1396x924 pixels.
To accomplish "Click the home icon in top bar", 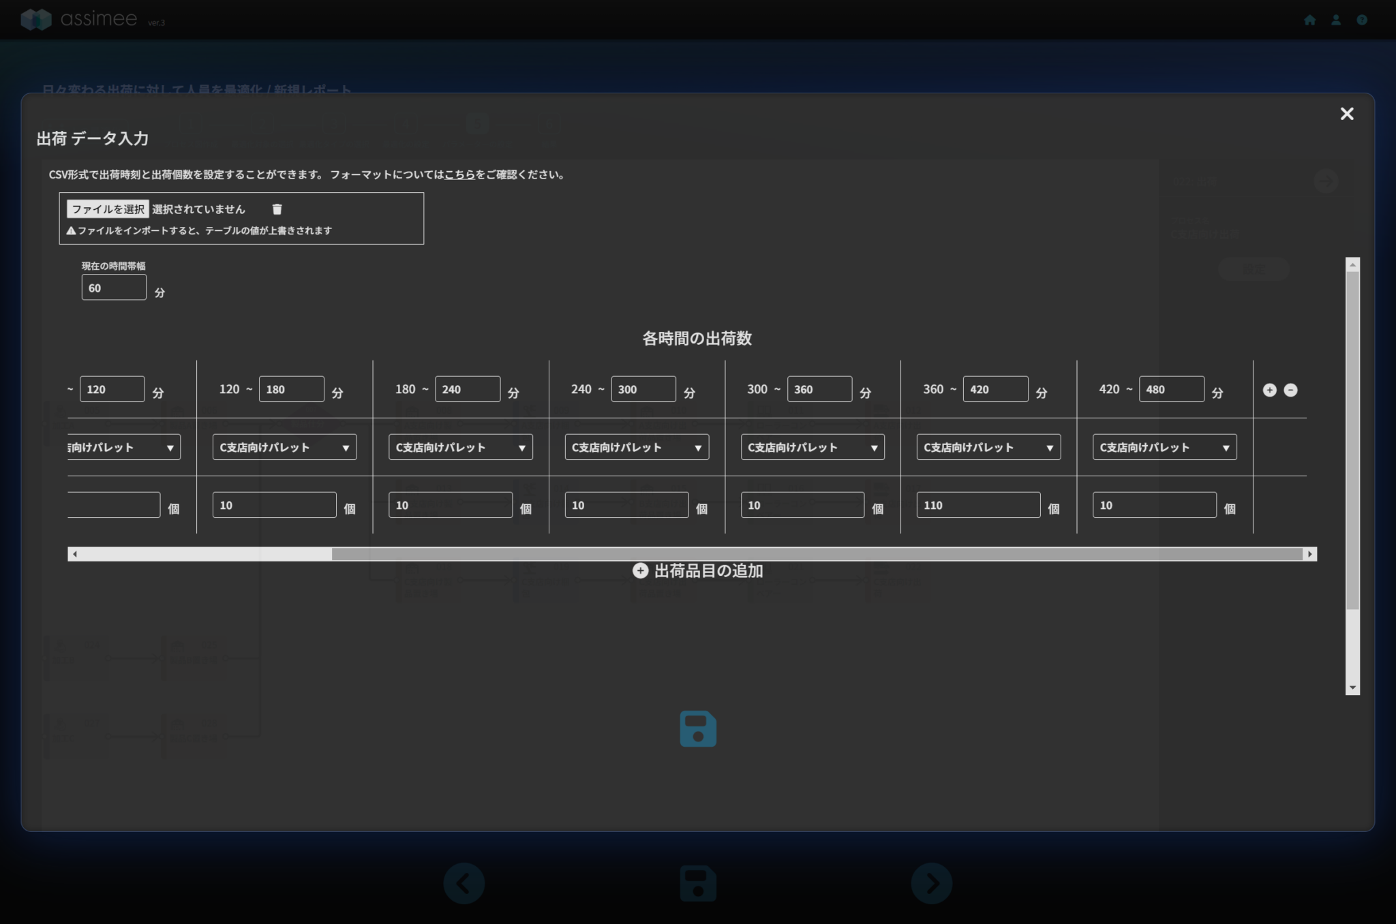I will 1309,20.
